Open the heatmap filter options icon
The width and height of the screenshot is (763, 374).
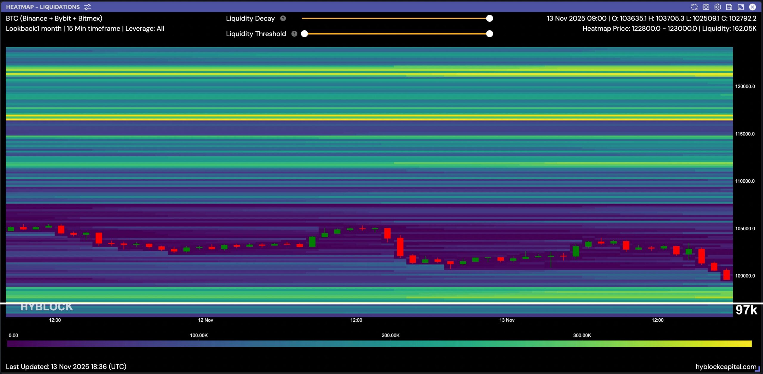pyautogui.click(x=87, y=7)
